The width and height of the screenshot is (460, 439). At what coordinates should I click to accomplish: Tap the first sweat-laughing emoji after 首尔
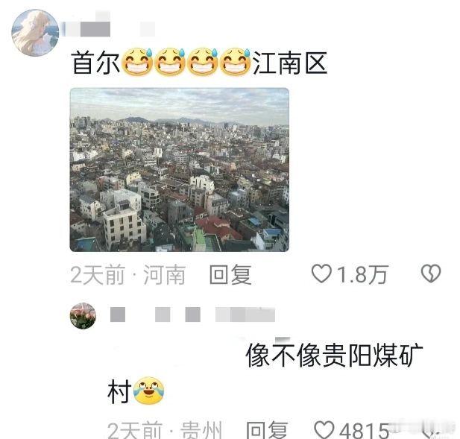tap(136, 62)
